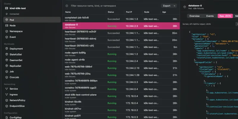The image size is (238, 119).
Task: Select the node-agent-zlr4b pod row
Action: click(x=121, y=61)
